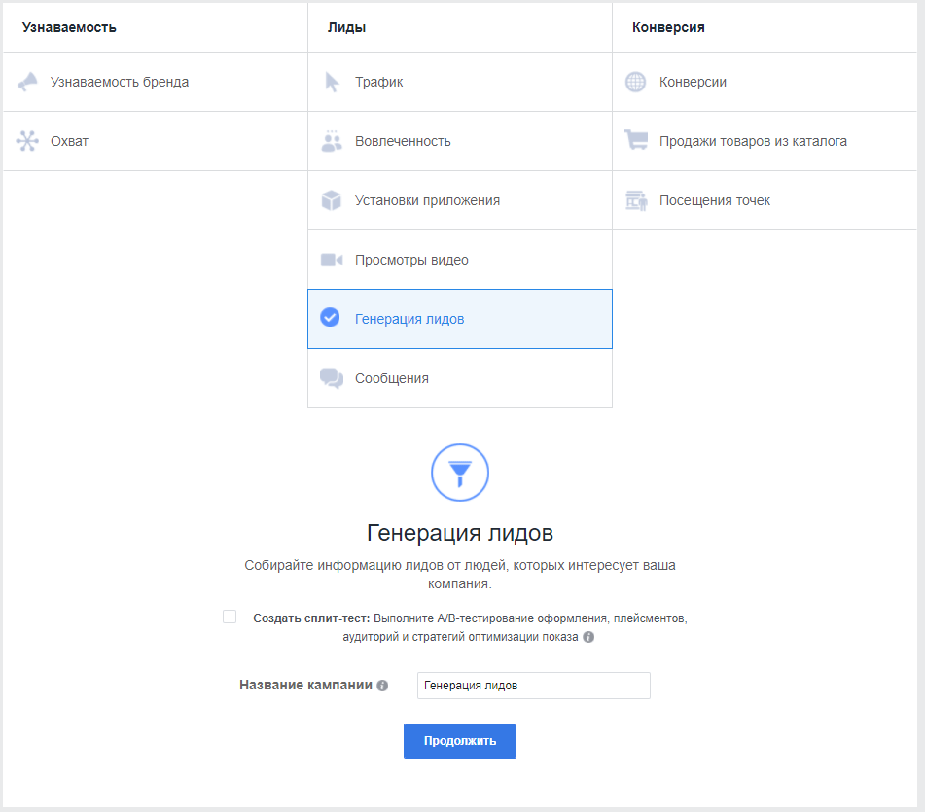Click the Узнаваемость бренда megaphone icon
The image size is (925, 812).
point(29,81)
